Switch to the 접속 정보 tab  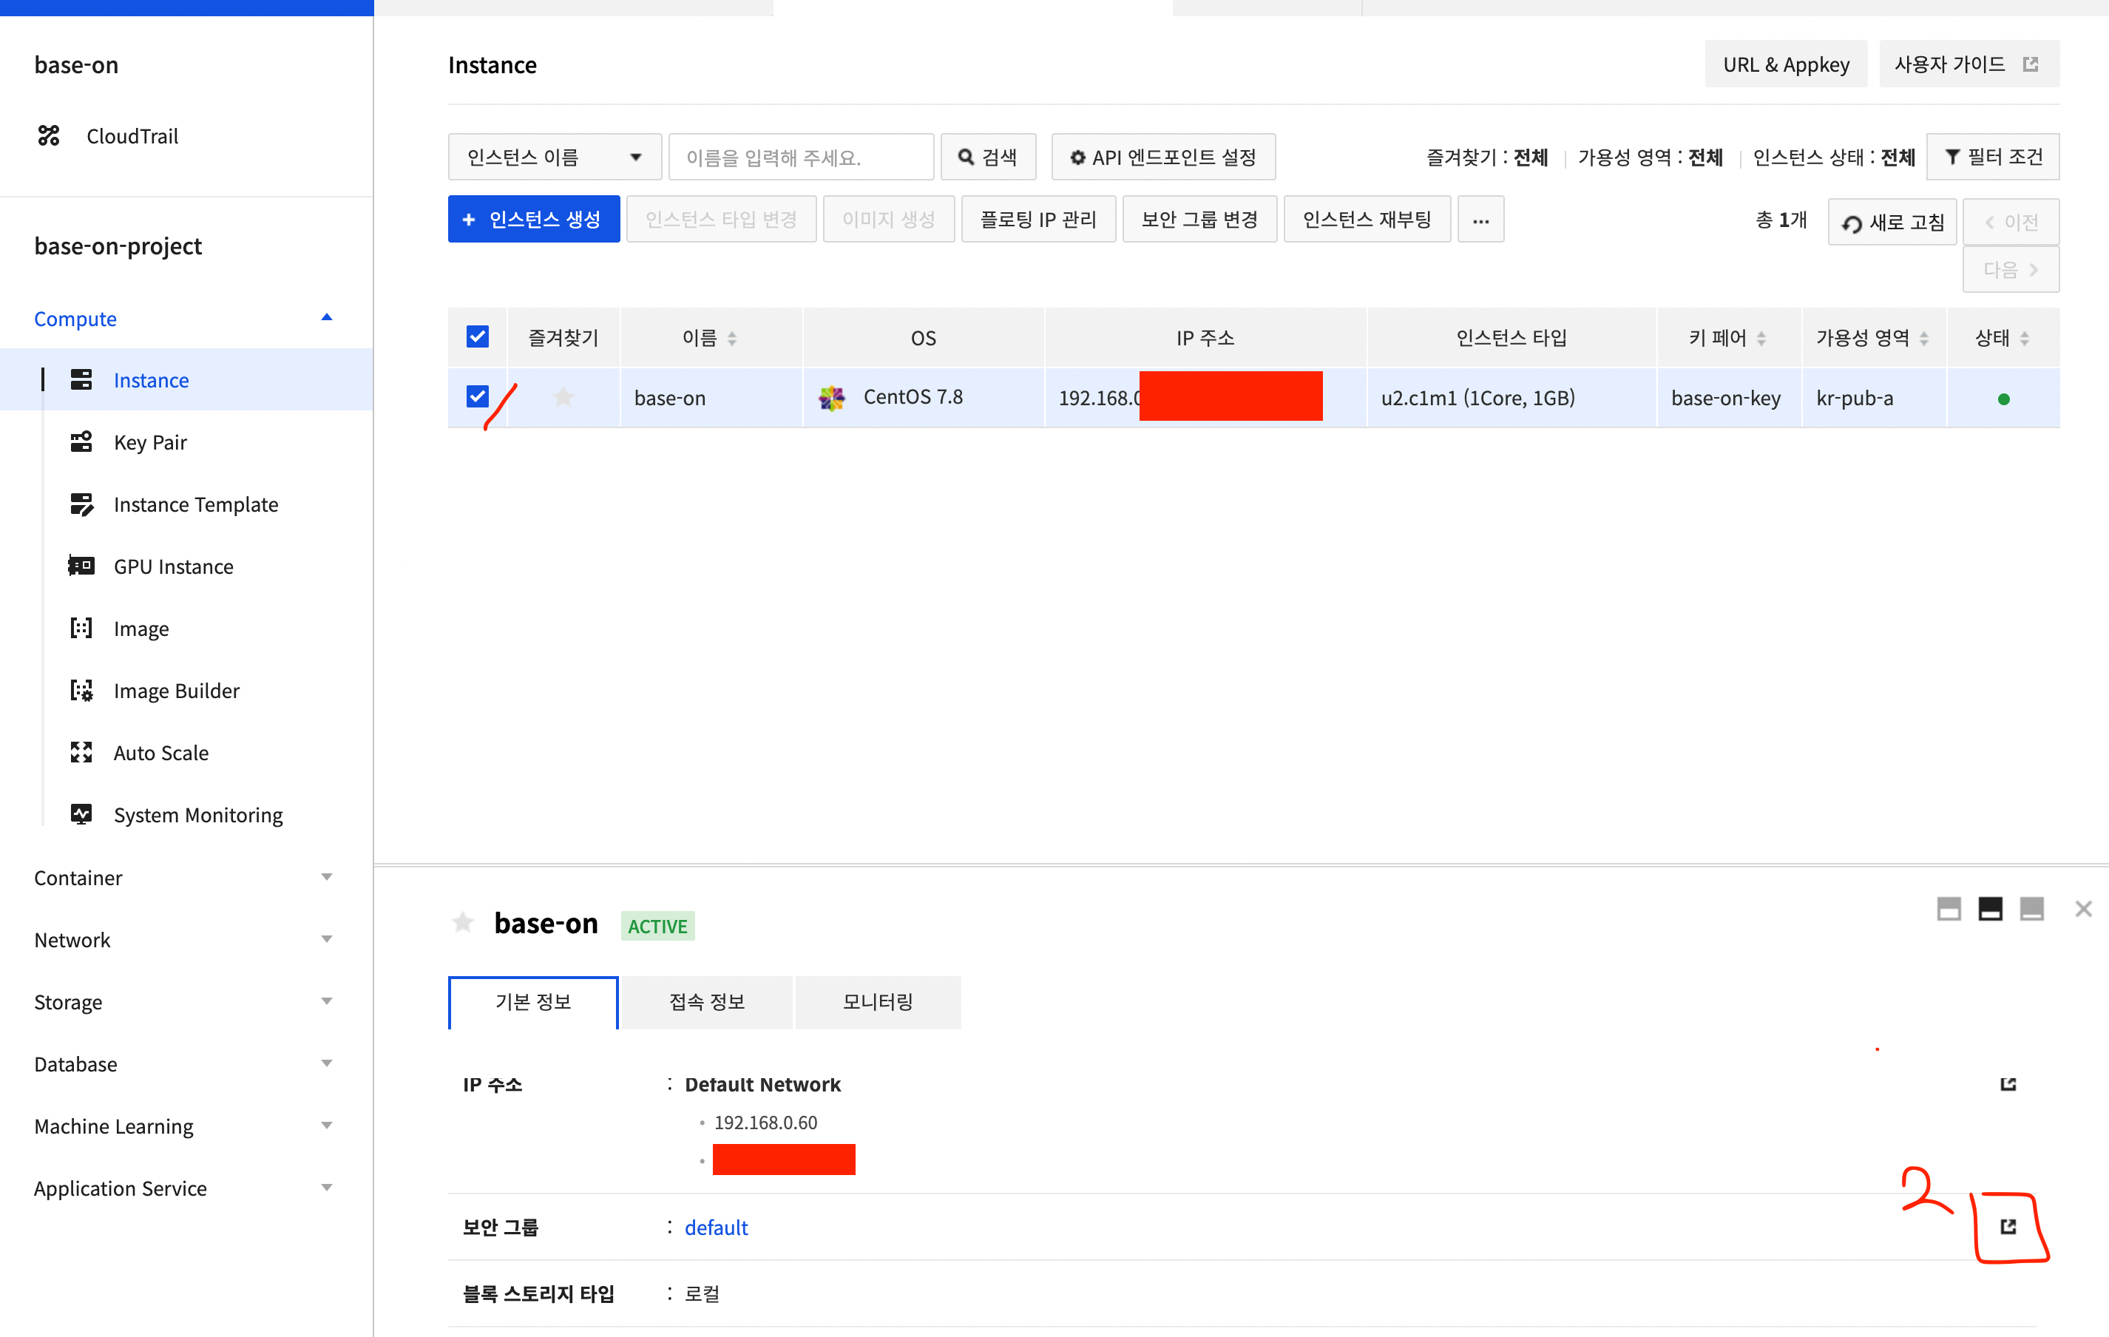click(706, 1002)
